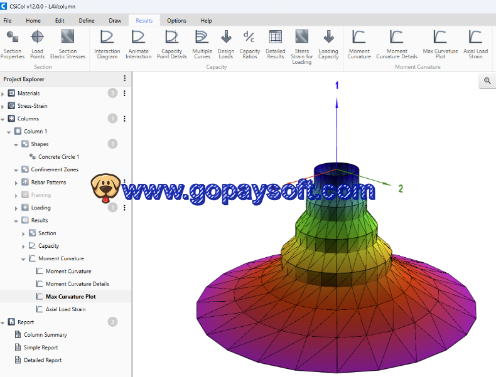Switch to the Options ribbon tab
496x377 pixels.
(176, 20)
